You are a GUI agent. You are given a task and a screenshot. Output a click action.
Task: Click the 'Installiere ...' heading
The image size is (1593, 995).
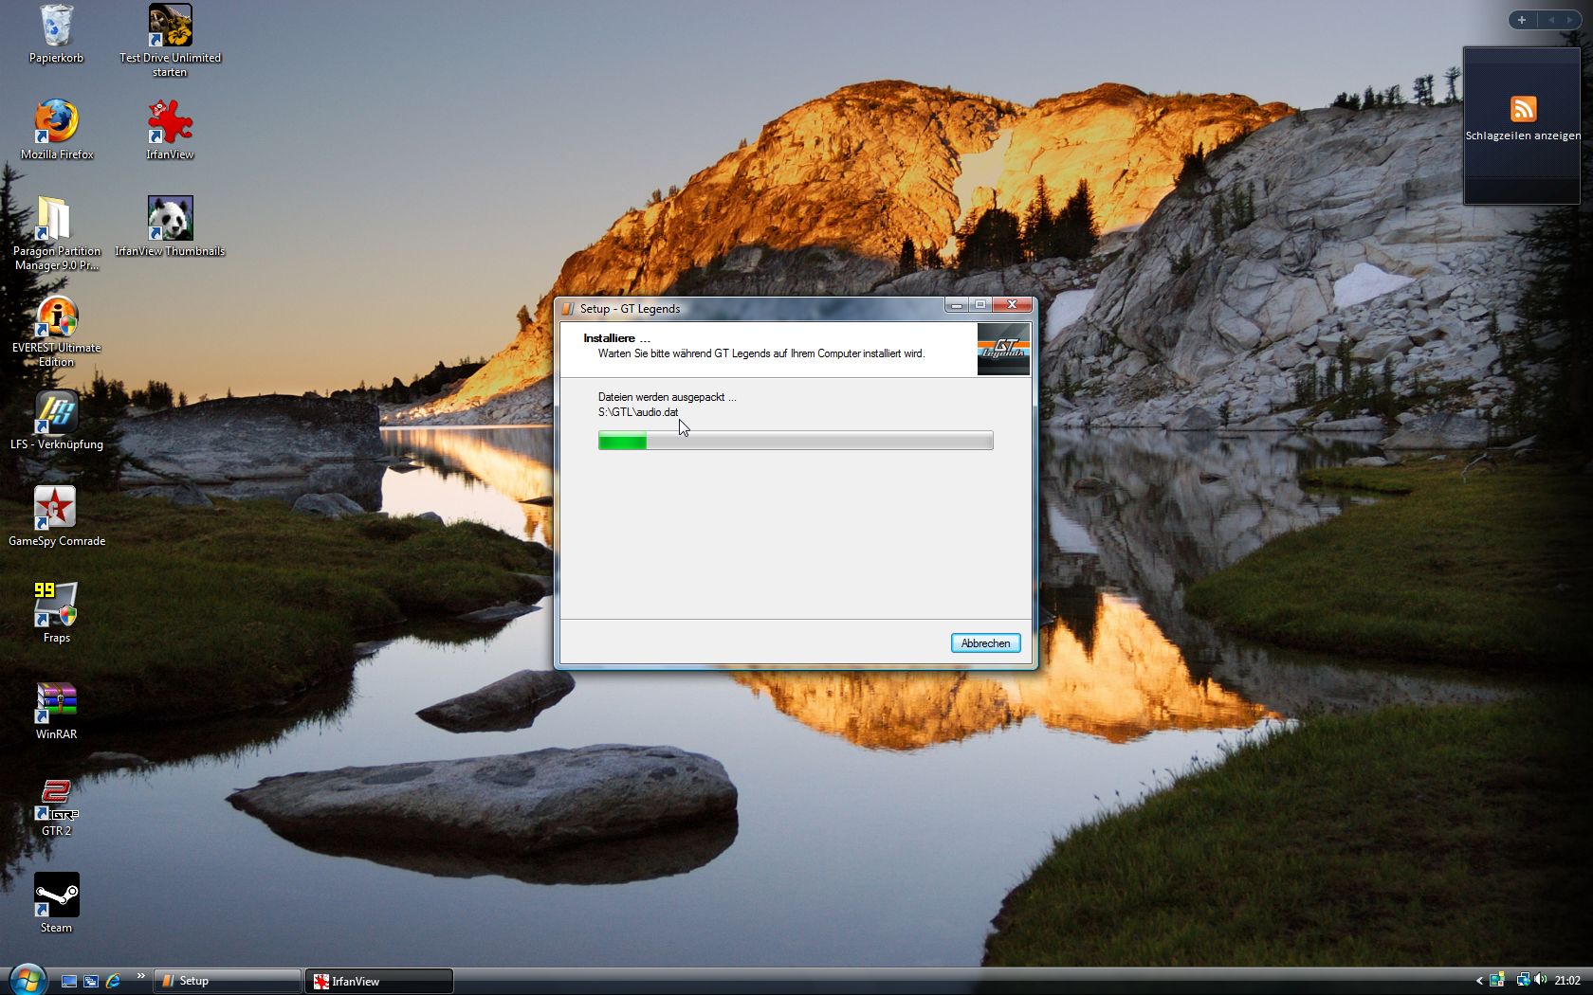tap(616, 338)
